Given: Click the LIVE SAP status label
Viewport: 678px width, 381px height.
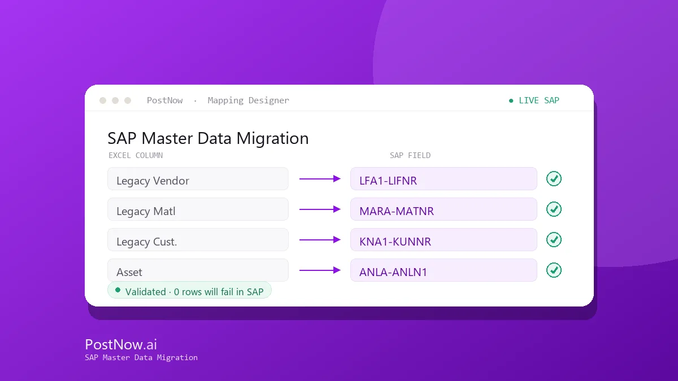Looking at the screenshot, I should [539, 100].
